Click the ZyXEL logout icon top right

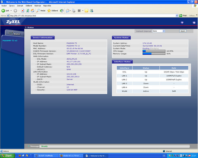194,23
